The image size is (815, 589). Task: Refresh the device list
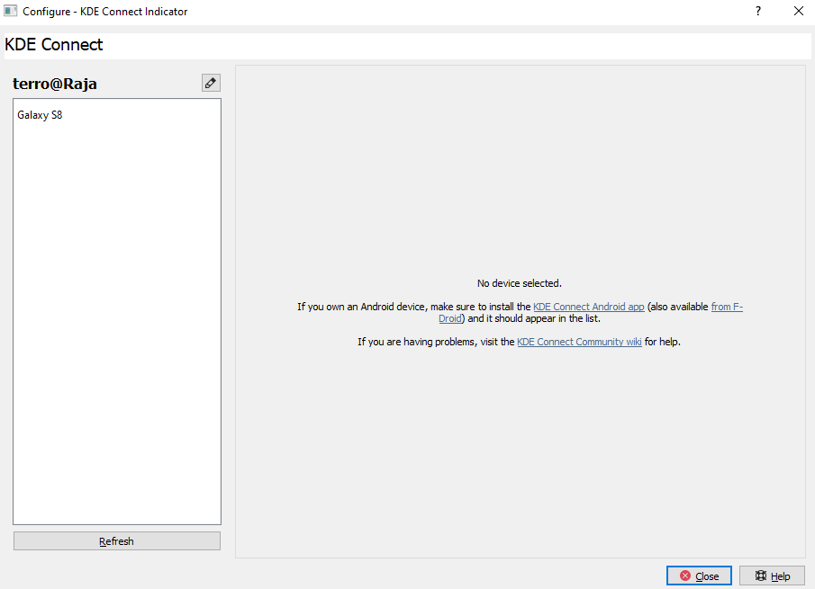117,540
